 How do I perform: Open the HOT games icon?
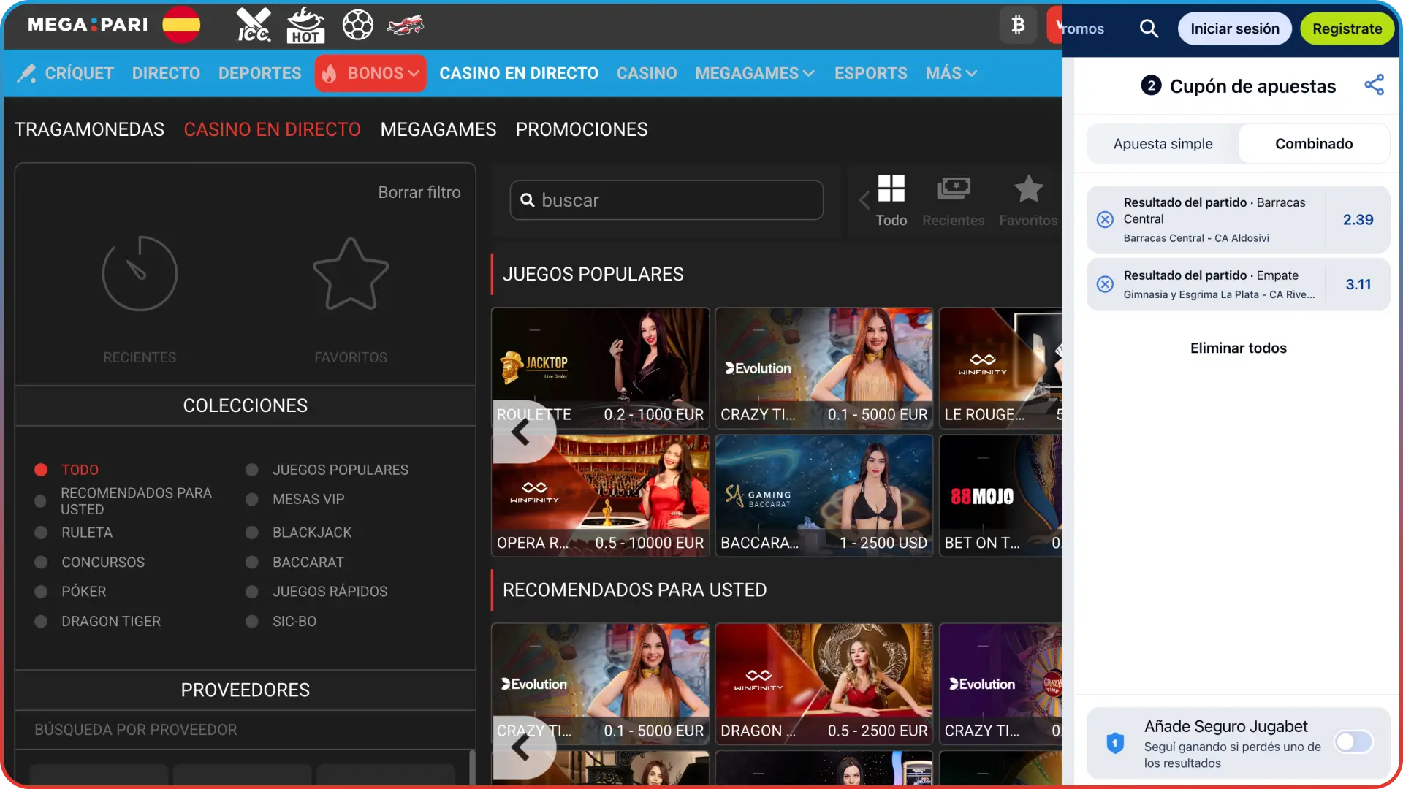click(305, 26)
